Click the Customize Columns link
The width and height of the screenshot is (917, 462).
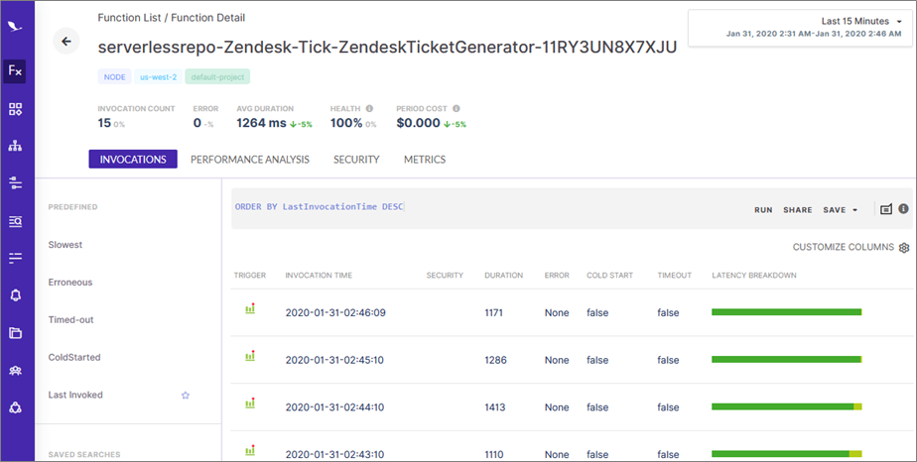tap(844, 247)
